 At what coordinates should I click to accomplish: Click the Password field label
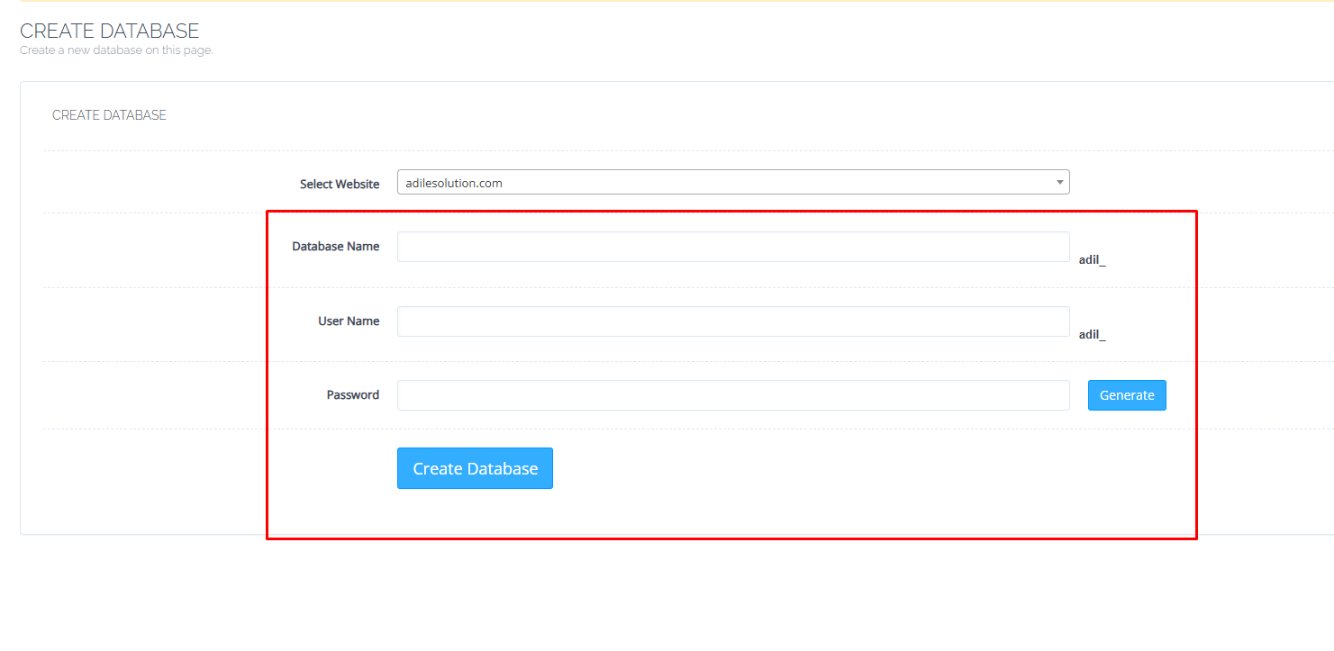click(352, 395)
